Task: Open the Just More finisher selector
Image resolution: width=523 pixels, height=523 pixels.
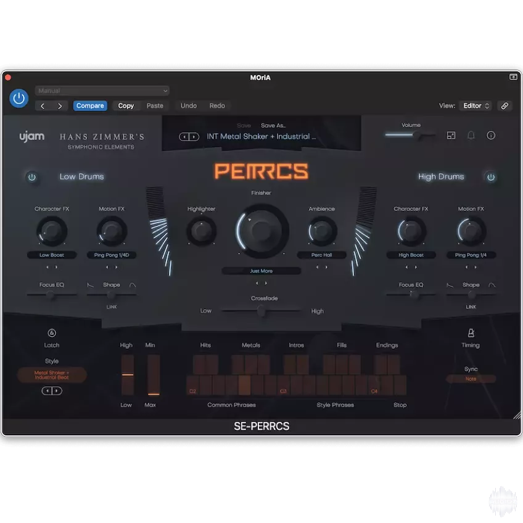Action: pos(261,271)
